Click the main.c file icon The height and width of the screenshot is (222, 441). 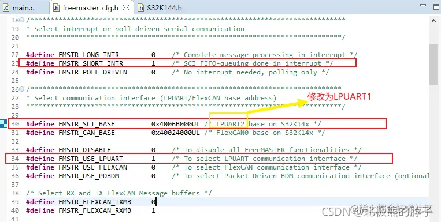(6, 8)
